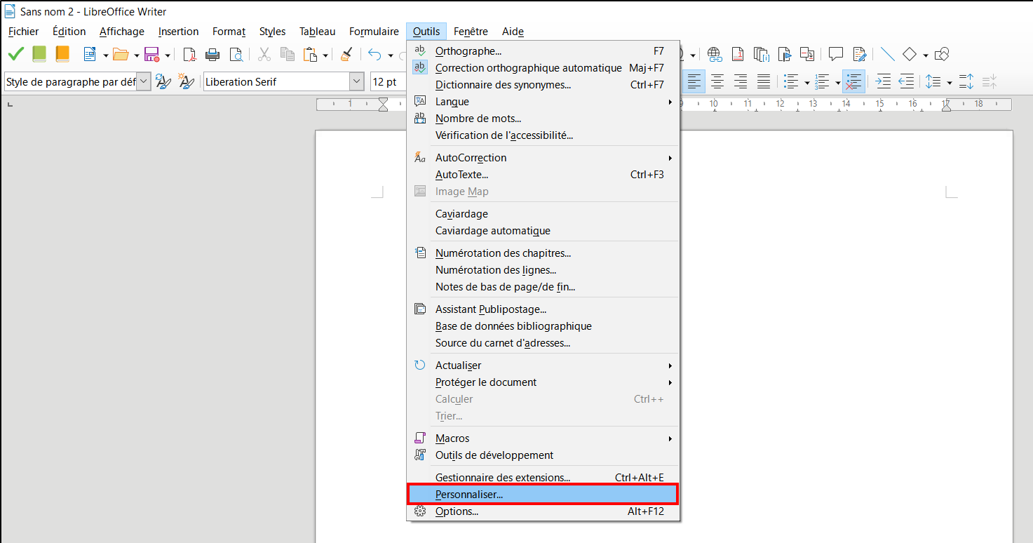Toggle the no-list button

pyautogui.click(x=853, y=81)
